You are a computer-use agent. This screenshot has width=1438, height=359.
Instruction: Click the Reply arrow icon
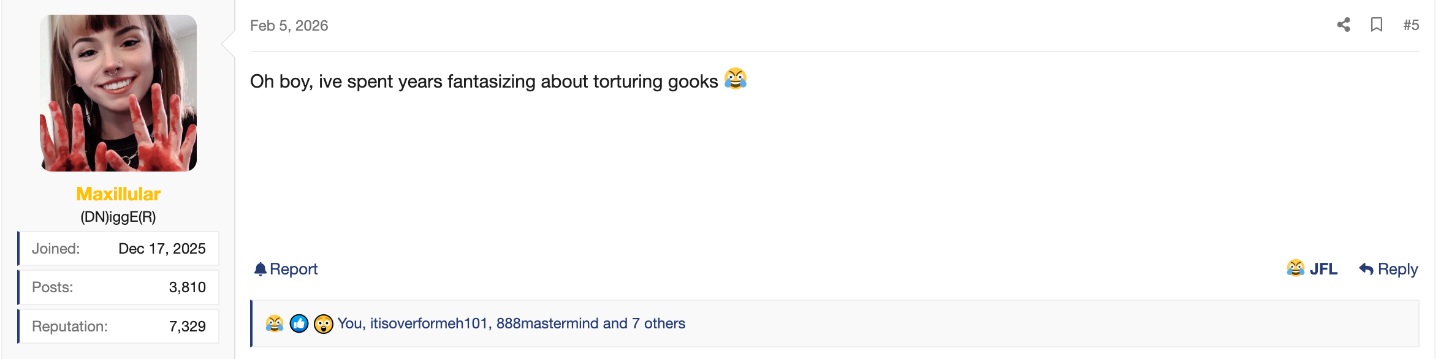click(x=1366, y=270)
